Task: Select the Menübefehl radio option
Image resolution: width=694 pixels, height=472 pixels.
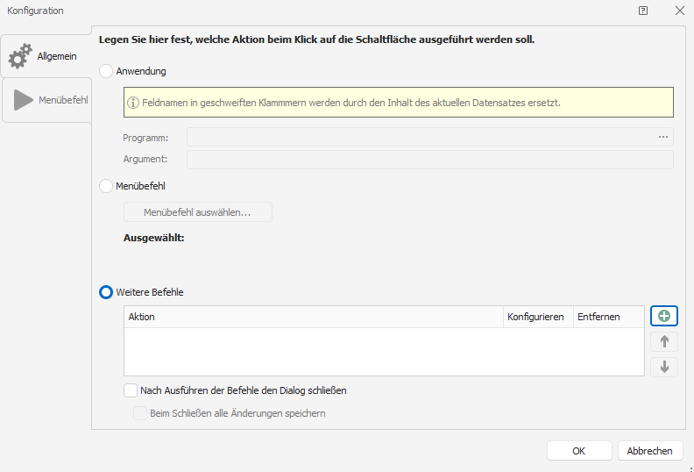Action: point(107,186)
